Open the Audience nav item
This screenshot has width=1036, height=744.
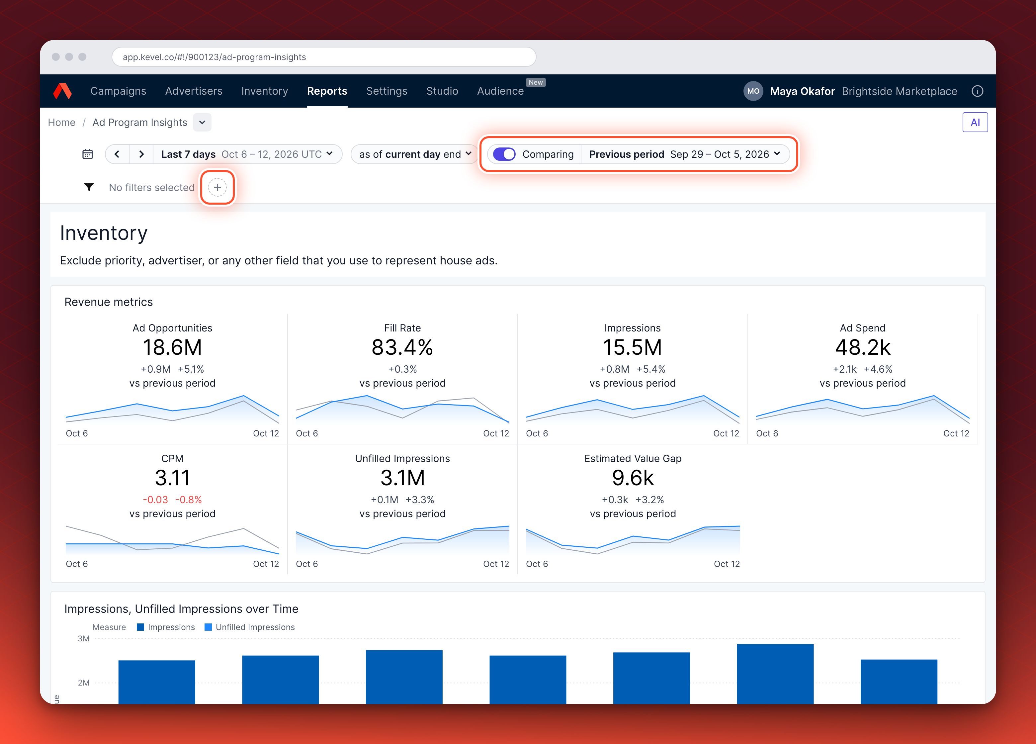point(500,91)
